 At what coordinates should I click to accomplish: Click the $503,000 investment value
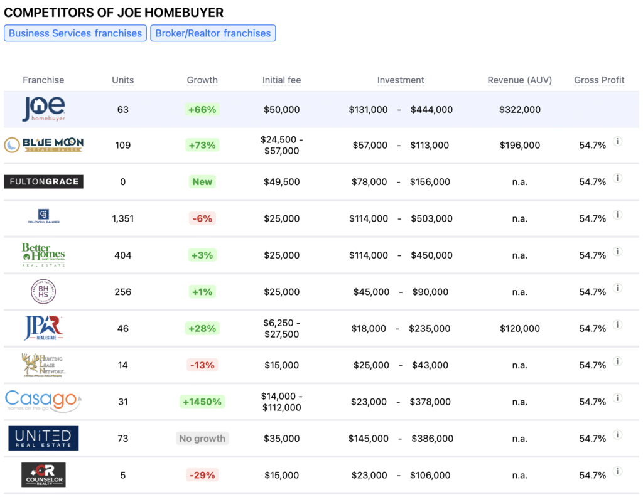coord(431,218)
